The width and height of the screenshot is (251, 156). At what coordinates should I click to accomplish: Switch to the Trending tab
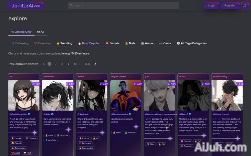point(64,43)
